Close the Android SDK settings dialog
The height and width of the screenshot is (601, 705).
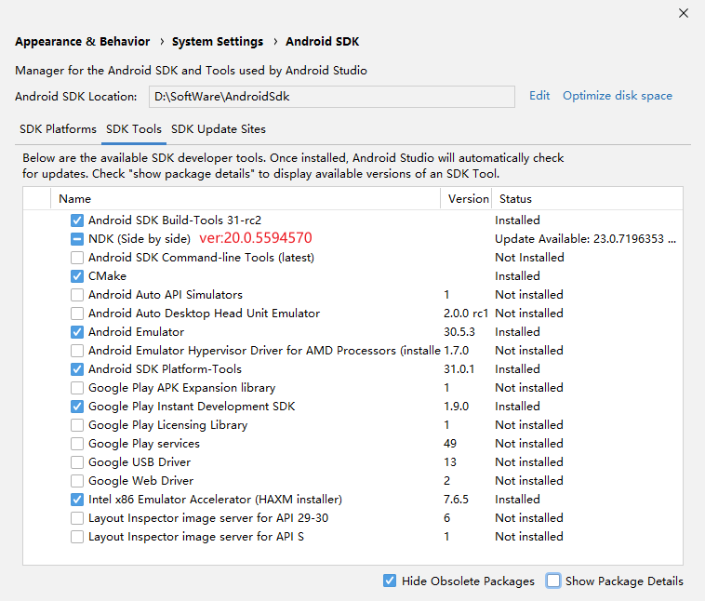[684, 13]
